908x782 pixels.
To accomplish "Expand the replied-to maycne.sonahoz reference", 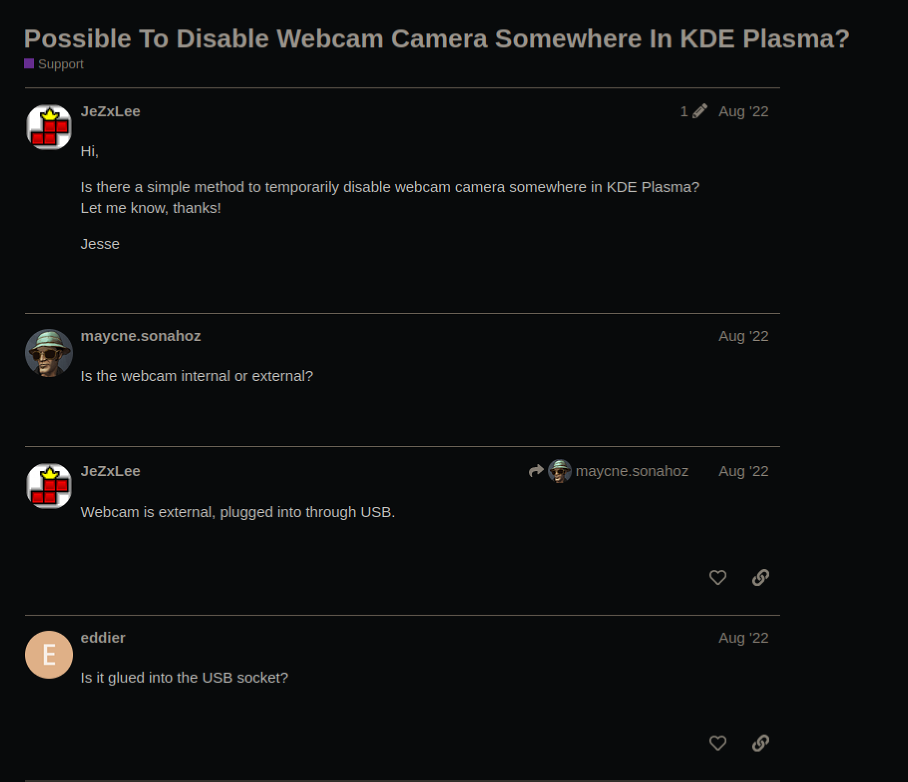I will 631,471.
